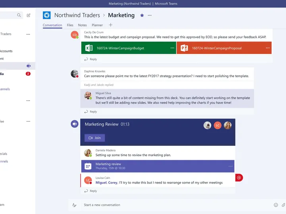
Task: Open the ellipsis next to the 'fee' sidebar item
Action: (x=28, y=121)
